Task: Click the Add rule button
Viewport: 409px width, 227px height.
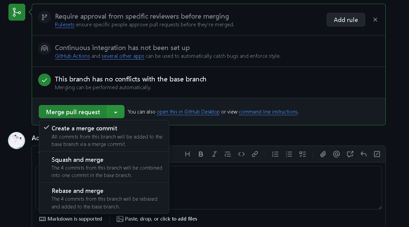Action: click(346, 20)
